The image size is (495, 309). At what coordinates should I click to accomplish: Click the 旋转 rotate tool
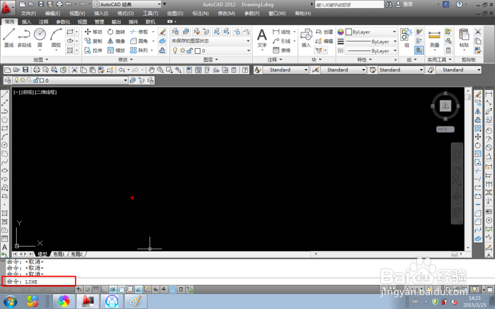pyautogui.click(x=116, y=32)
